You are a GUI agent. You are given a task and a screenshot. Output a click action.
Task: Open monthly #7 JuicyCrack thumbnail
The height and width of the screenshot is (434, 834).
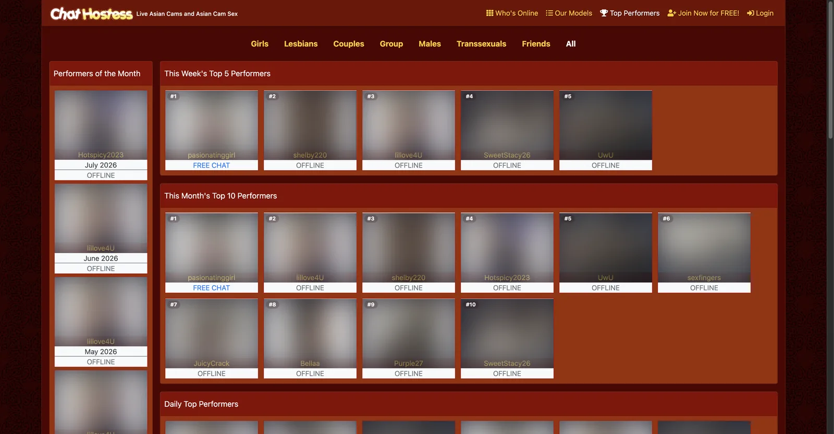click(212, 334)
